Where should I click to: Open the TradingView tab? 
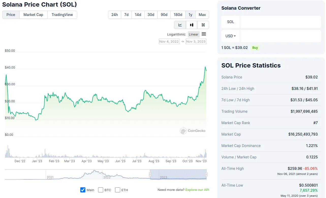click(62, 15)
